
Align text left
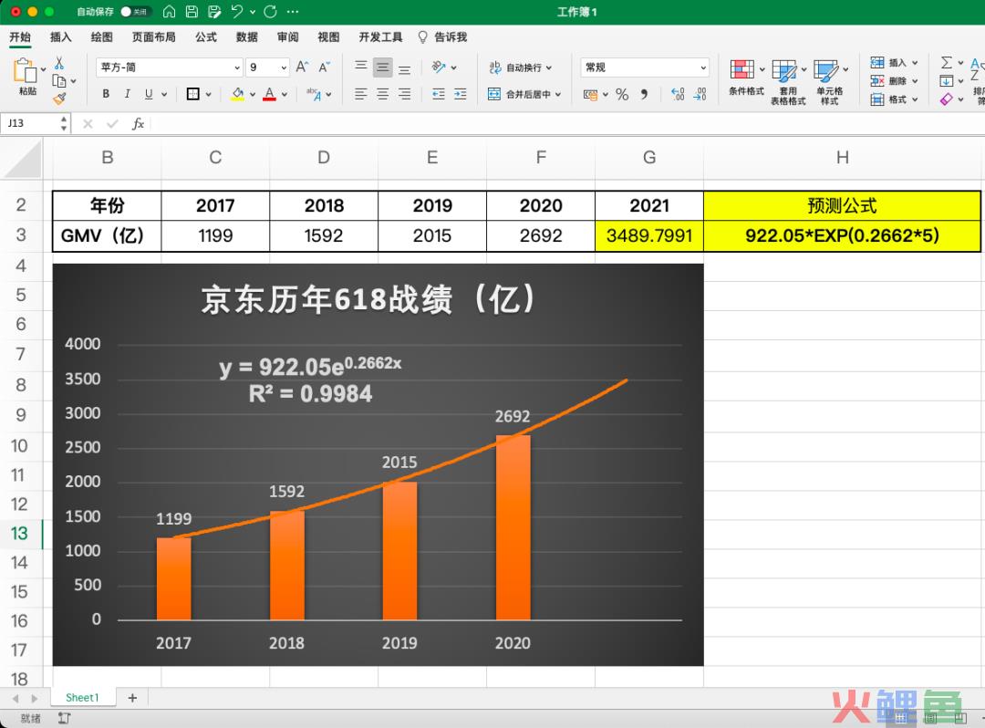click(x=360, y=94)
